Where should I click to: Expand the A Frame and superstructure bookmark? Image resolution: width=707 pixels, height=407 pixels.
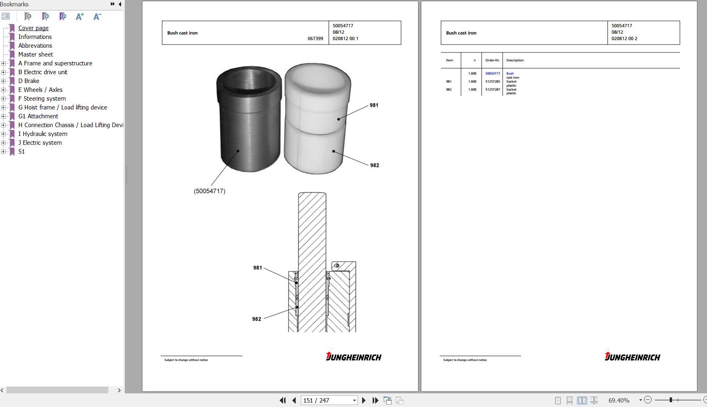[4, 63]
